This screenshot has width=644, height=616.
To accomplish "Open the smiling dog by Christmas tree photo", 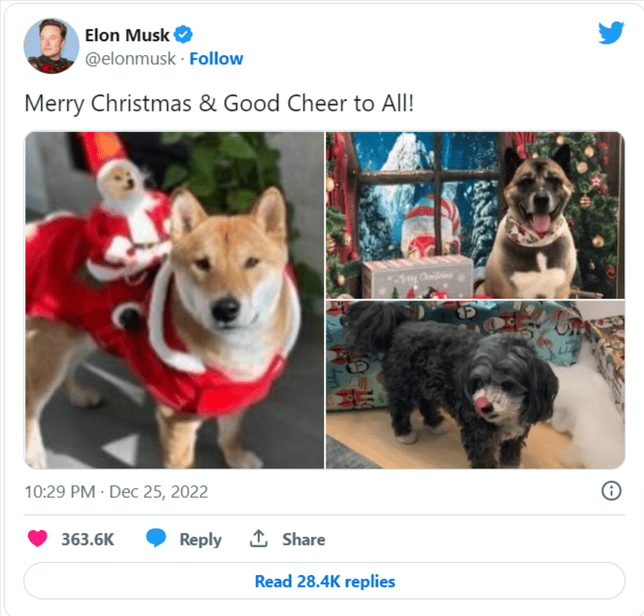I will click(x=475, y=215).
